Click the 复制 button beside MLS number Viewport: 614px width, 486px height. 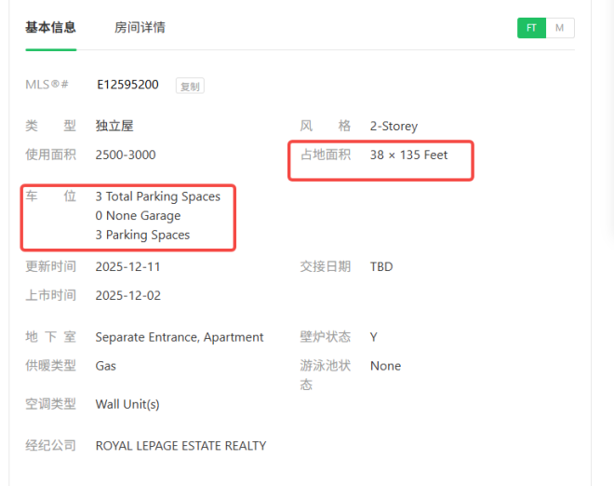[x=190, y=86]
